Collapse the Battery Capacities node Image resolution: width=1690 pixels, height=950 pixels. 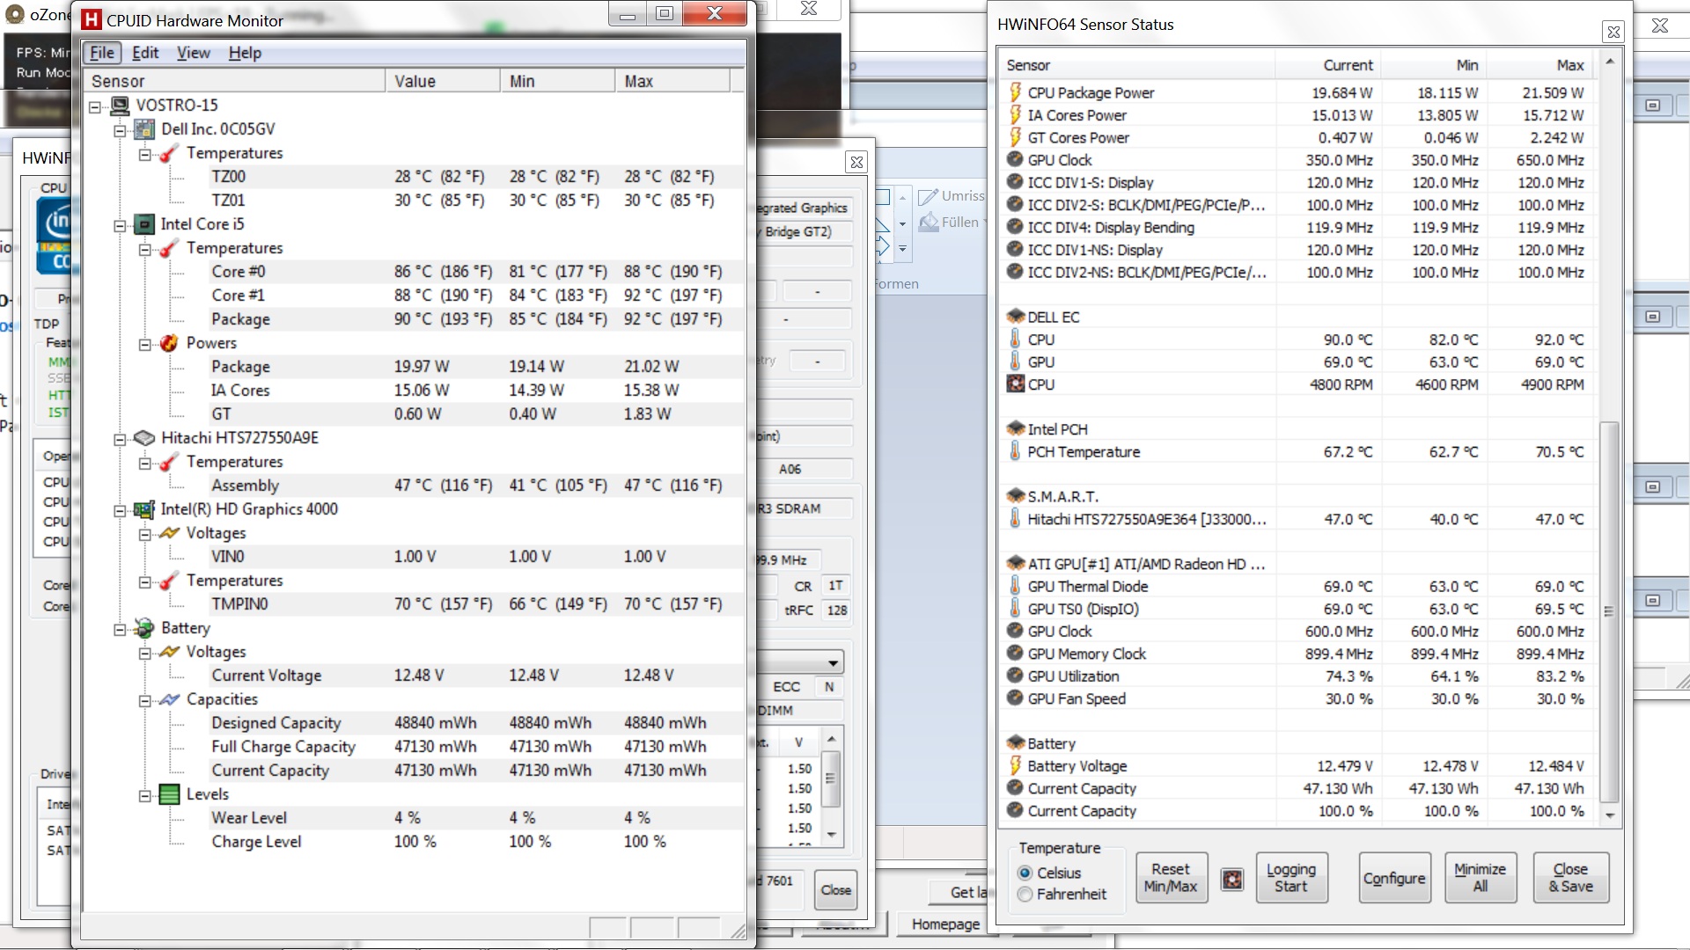coord(144,701)
